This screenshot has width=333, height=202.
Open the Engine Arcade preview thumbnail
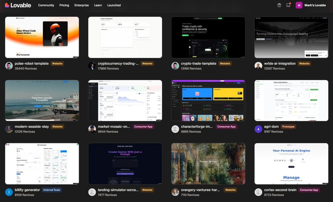coord(125,164)
